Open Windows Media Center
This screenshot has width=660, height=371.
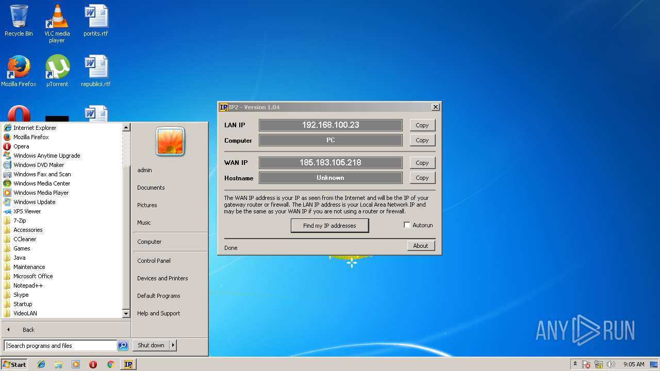tap(42, 183)
